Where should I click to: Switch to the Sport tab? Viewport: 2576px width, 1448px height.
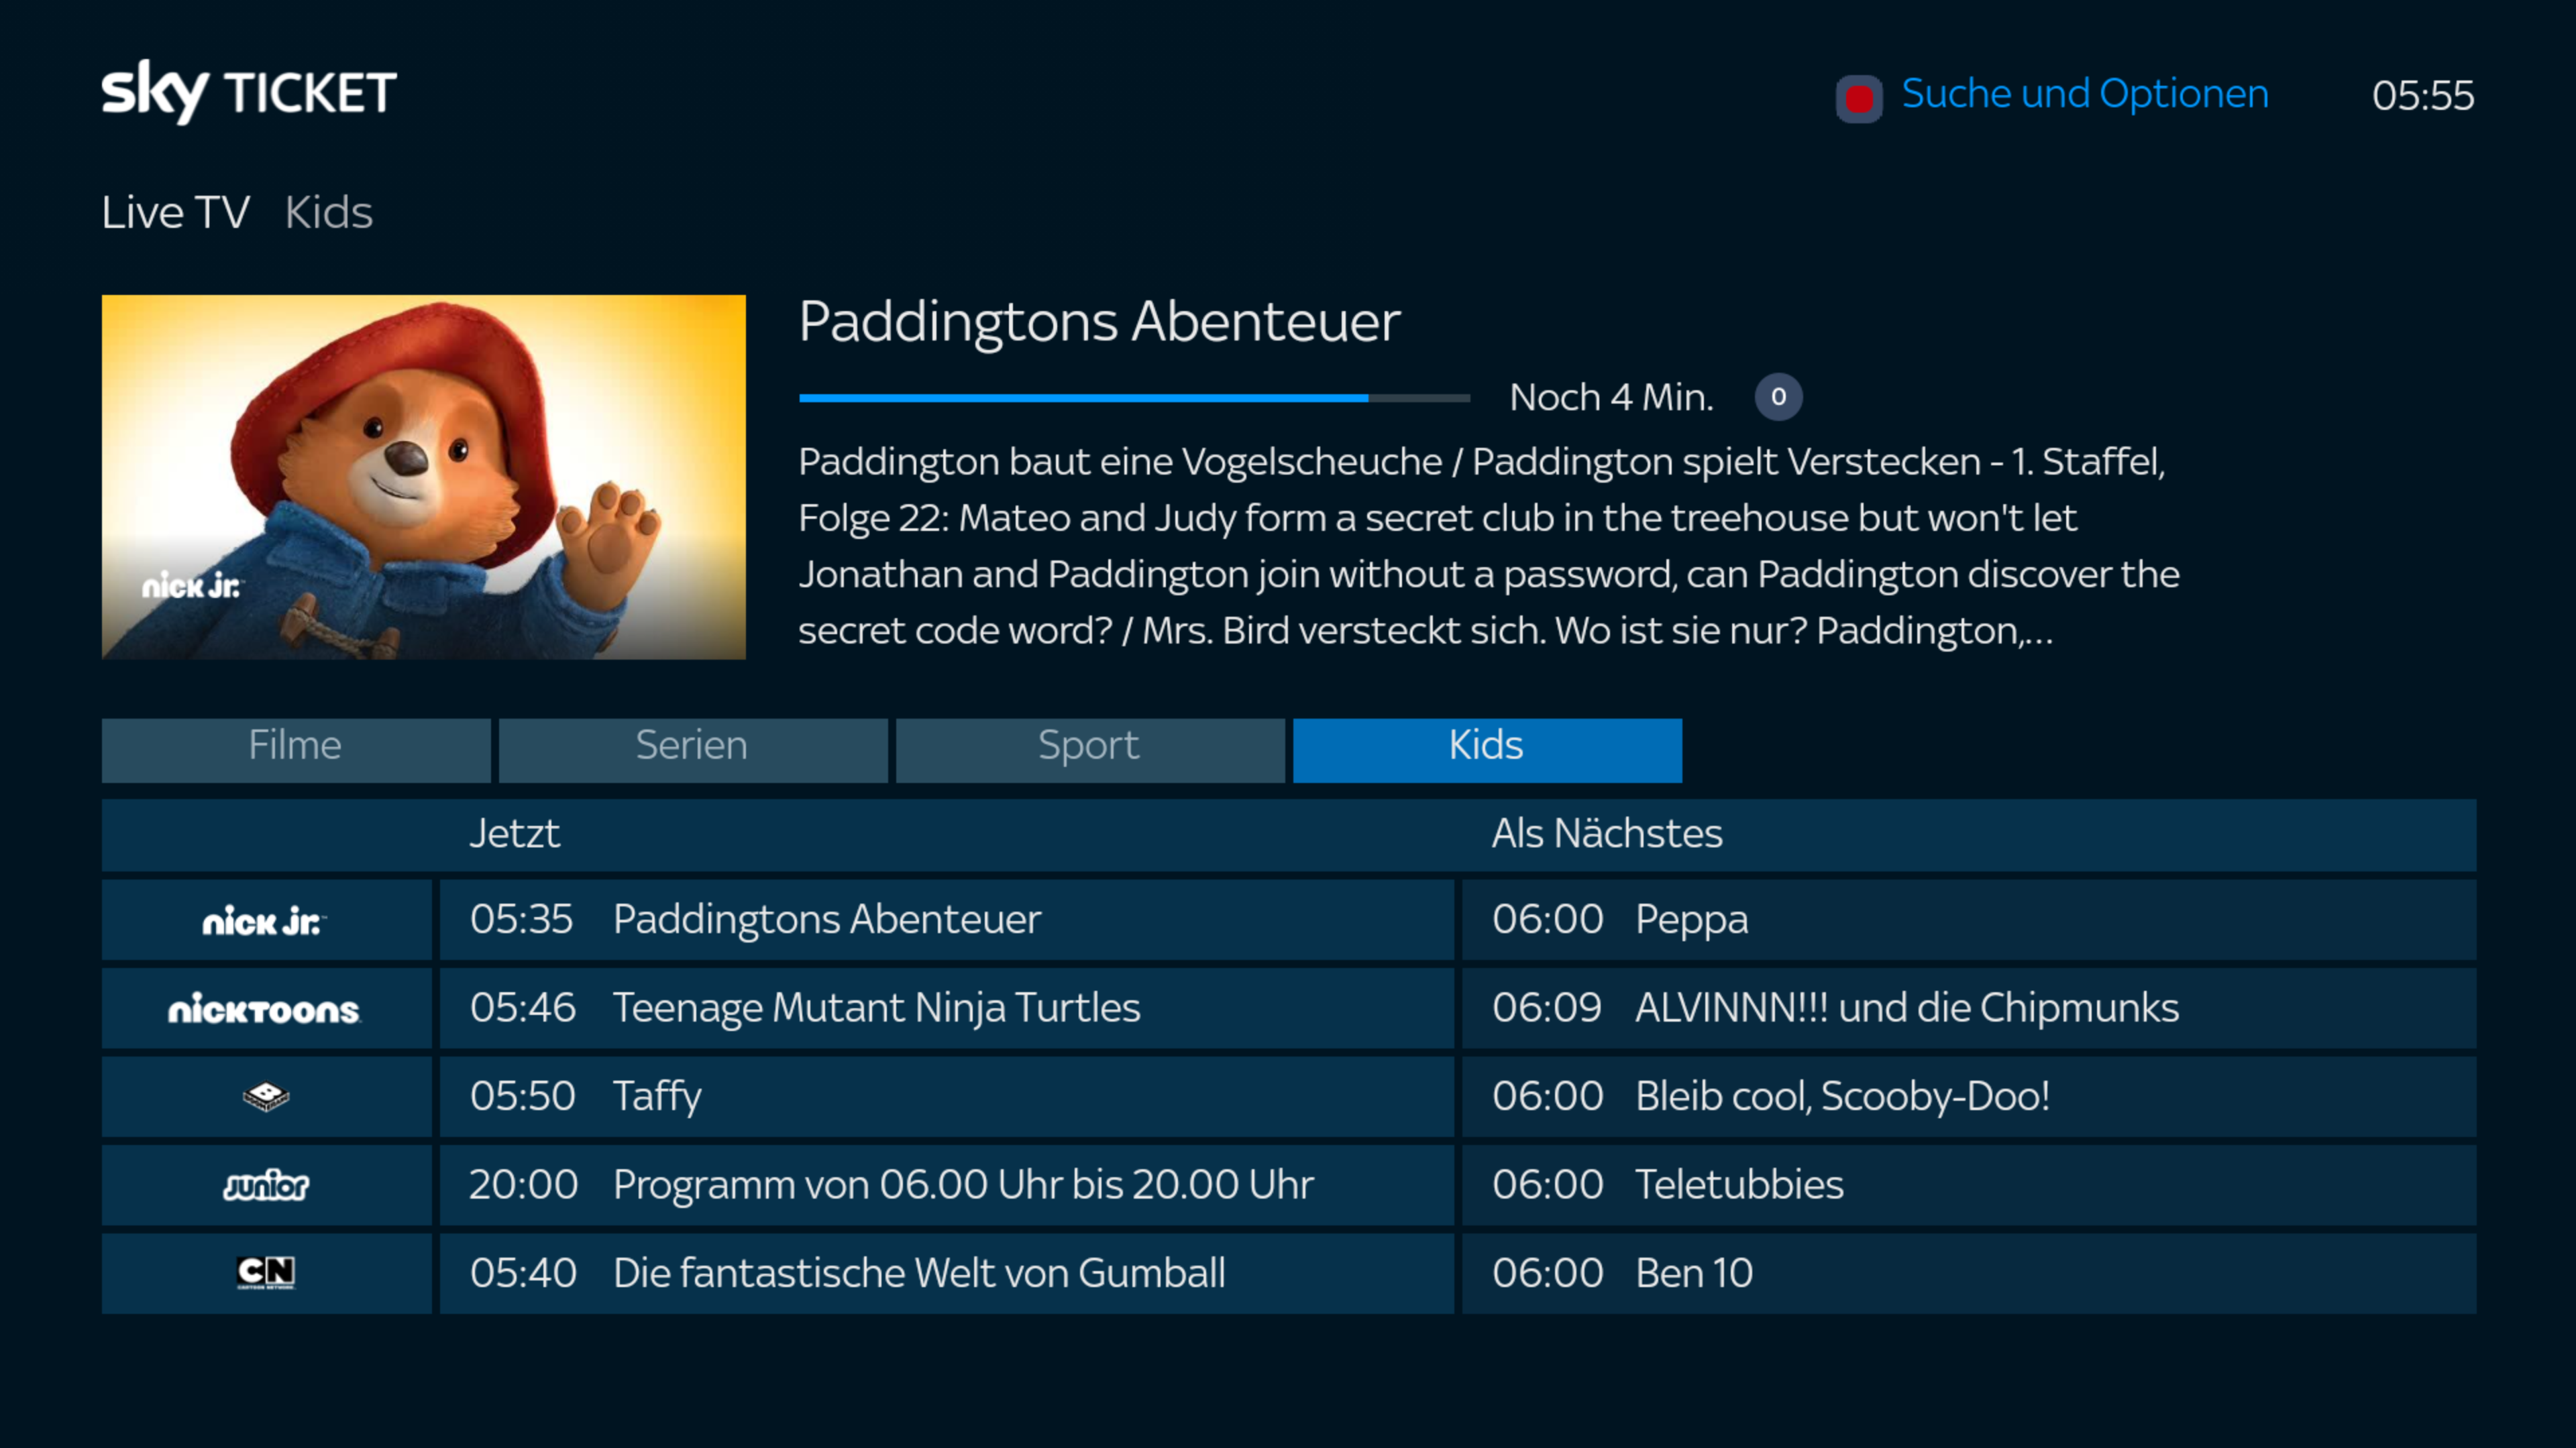pyautogui.click(x=1090, y=749)
